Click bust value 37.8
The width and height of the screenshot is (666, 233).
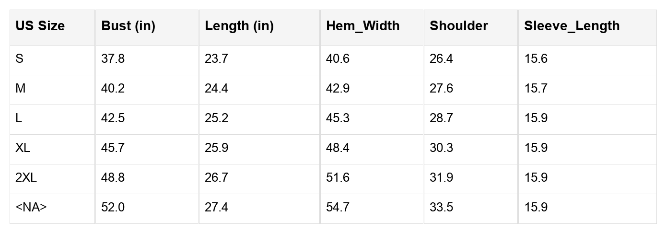113,59
